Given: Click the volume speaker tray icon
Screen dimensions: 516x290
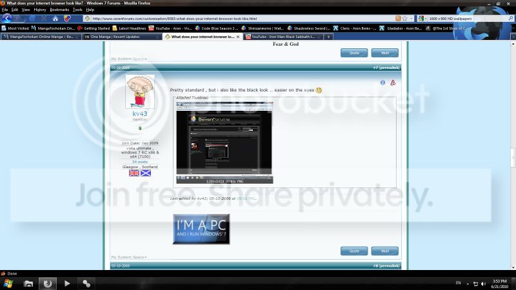Looking at the screenshot, I should click(483, 284).
